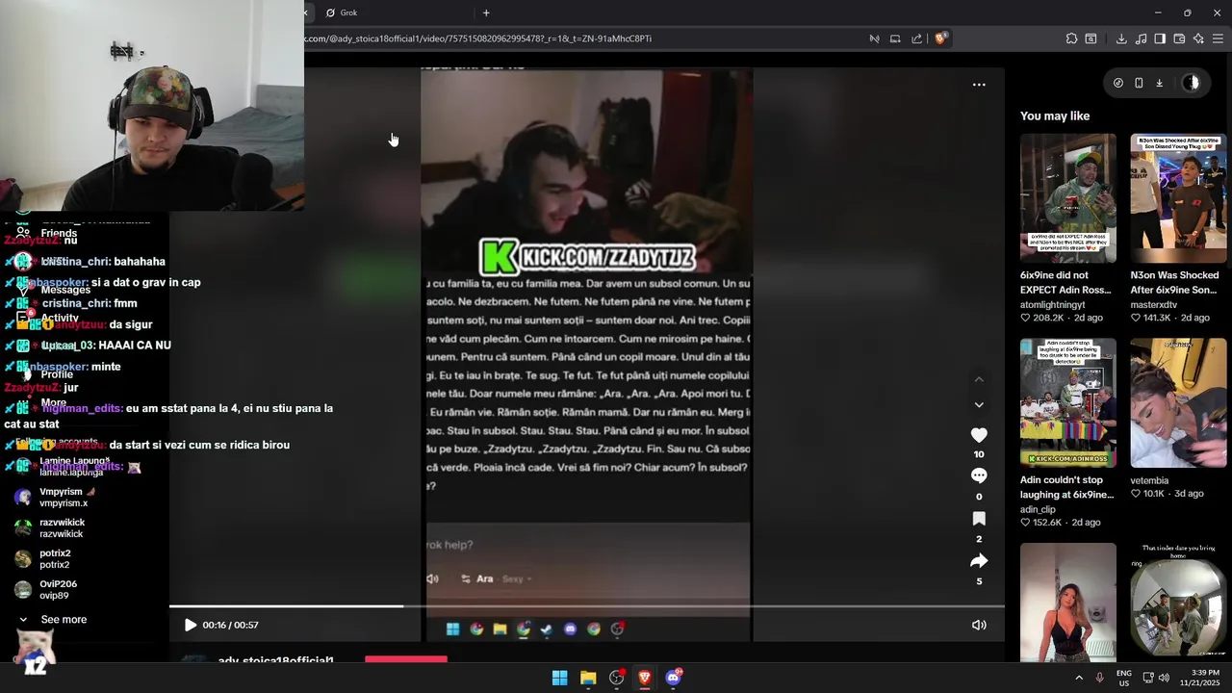Open the browser downloads icon
The image size is (1232, 693).
[x=1121, y=38]
